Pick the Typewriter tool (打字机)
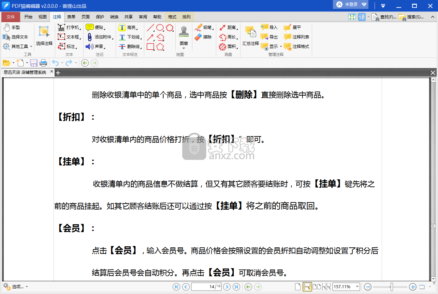The height and width of the screenshot is (294, 438). click(69, 27)
